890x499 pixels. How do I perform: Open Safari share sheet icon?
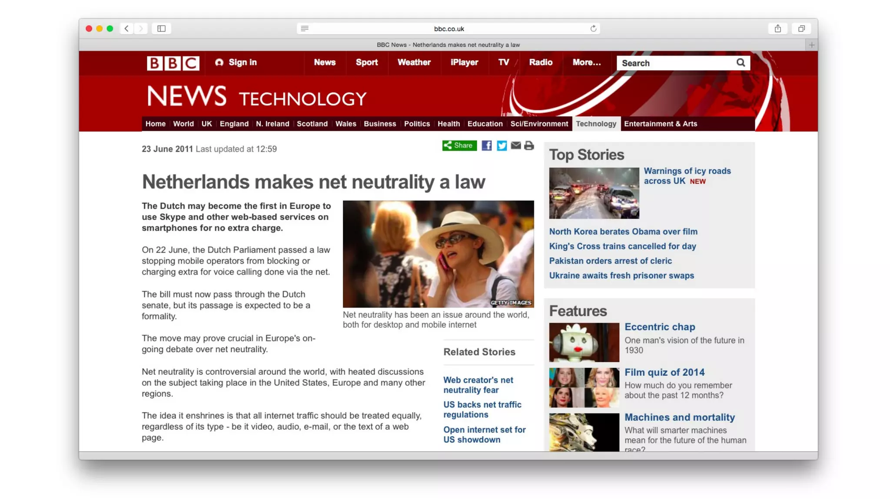point(778,29)
